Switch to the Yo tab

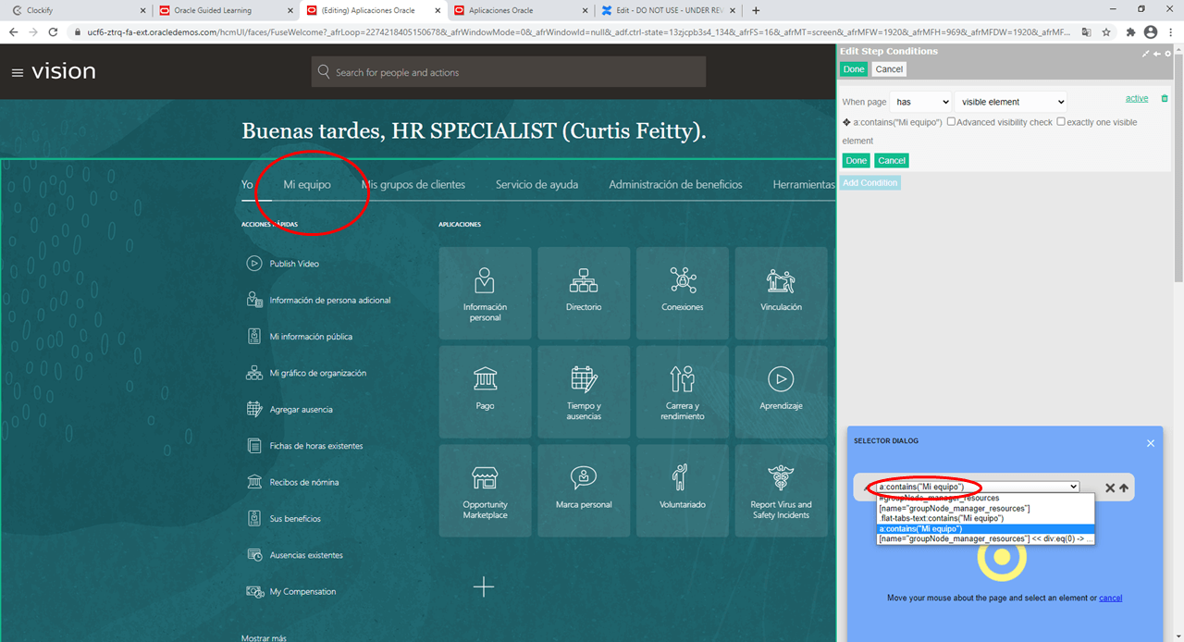coord(247,184)
